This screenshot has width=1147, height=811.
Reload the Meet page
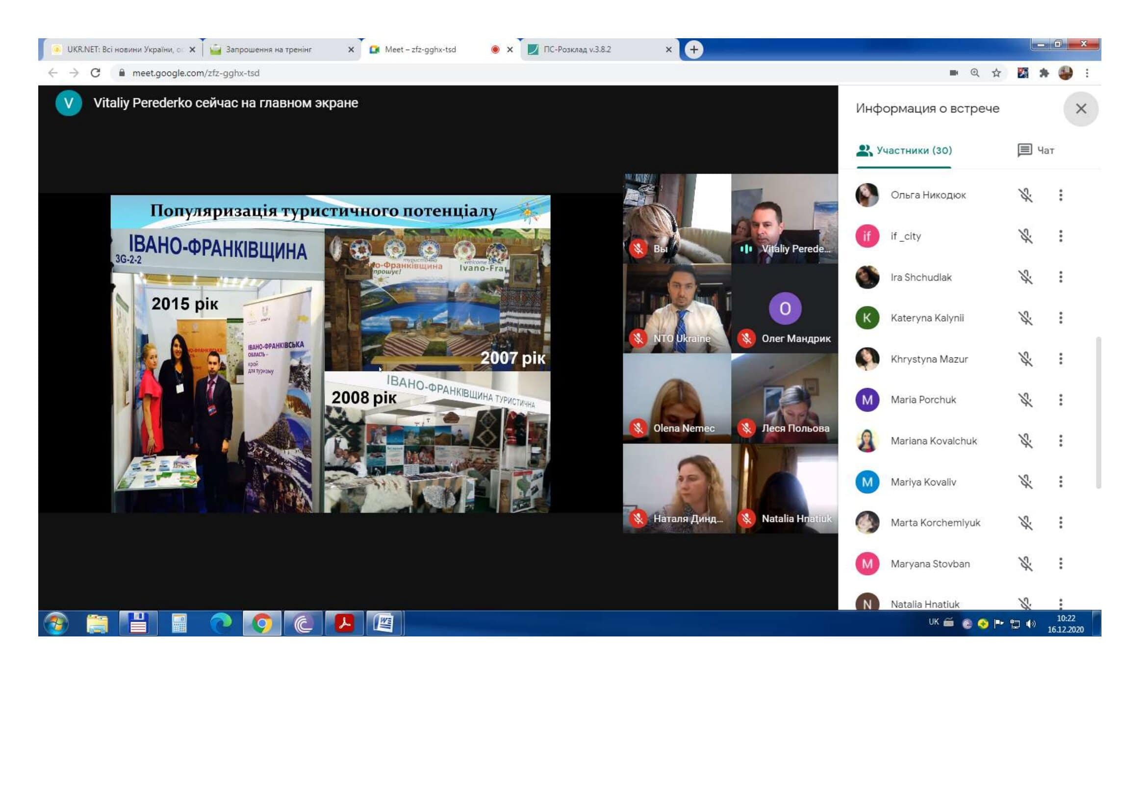(96, 73)
